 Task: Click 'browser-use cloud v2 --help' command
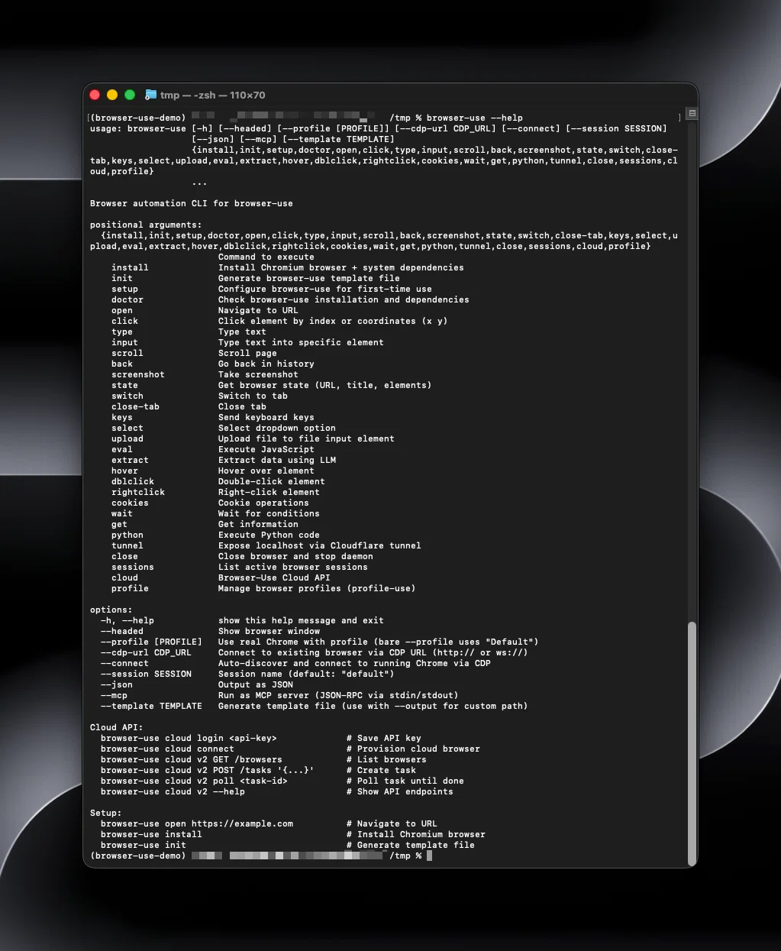tap(173, 791)
